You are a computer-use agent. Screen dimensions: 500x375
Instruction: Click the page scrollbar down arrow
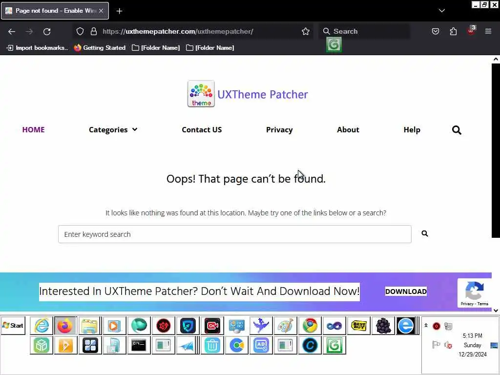[x=496, y=310]
